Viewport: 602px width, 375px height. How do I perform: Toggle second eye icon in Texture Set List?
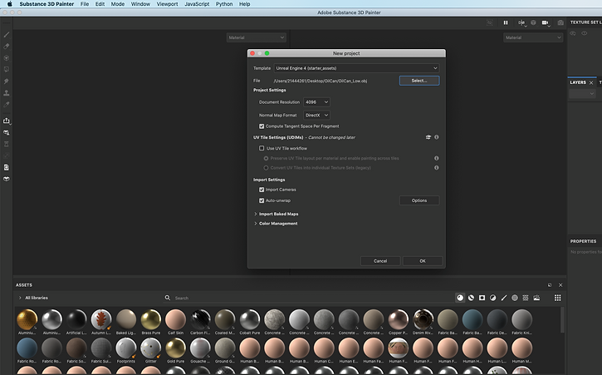pos(585,33)
